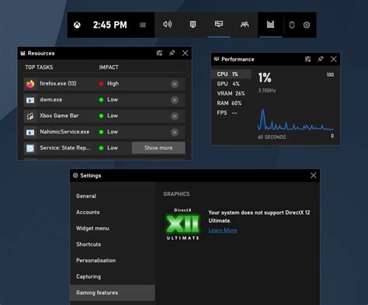Click the TOP TASKS column header
Image resolution: width=368 pixels, height=305 pixels.
[x=39, y=68]
